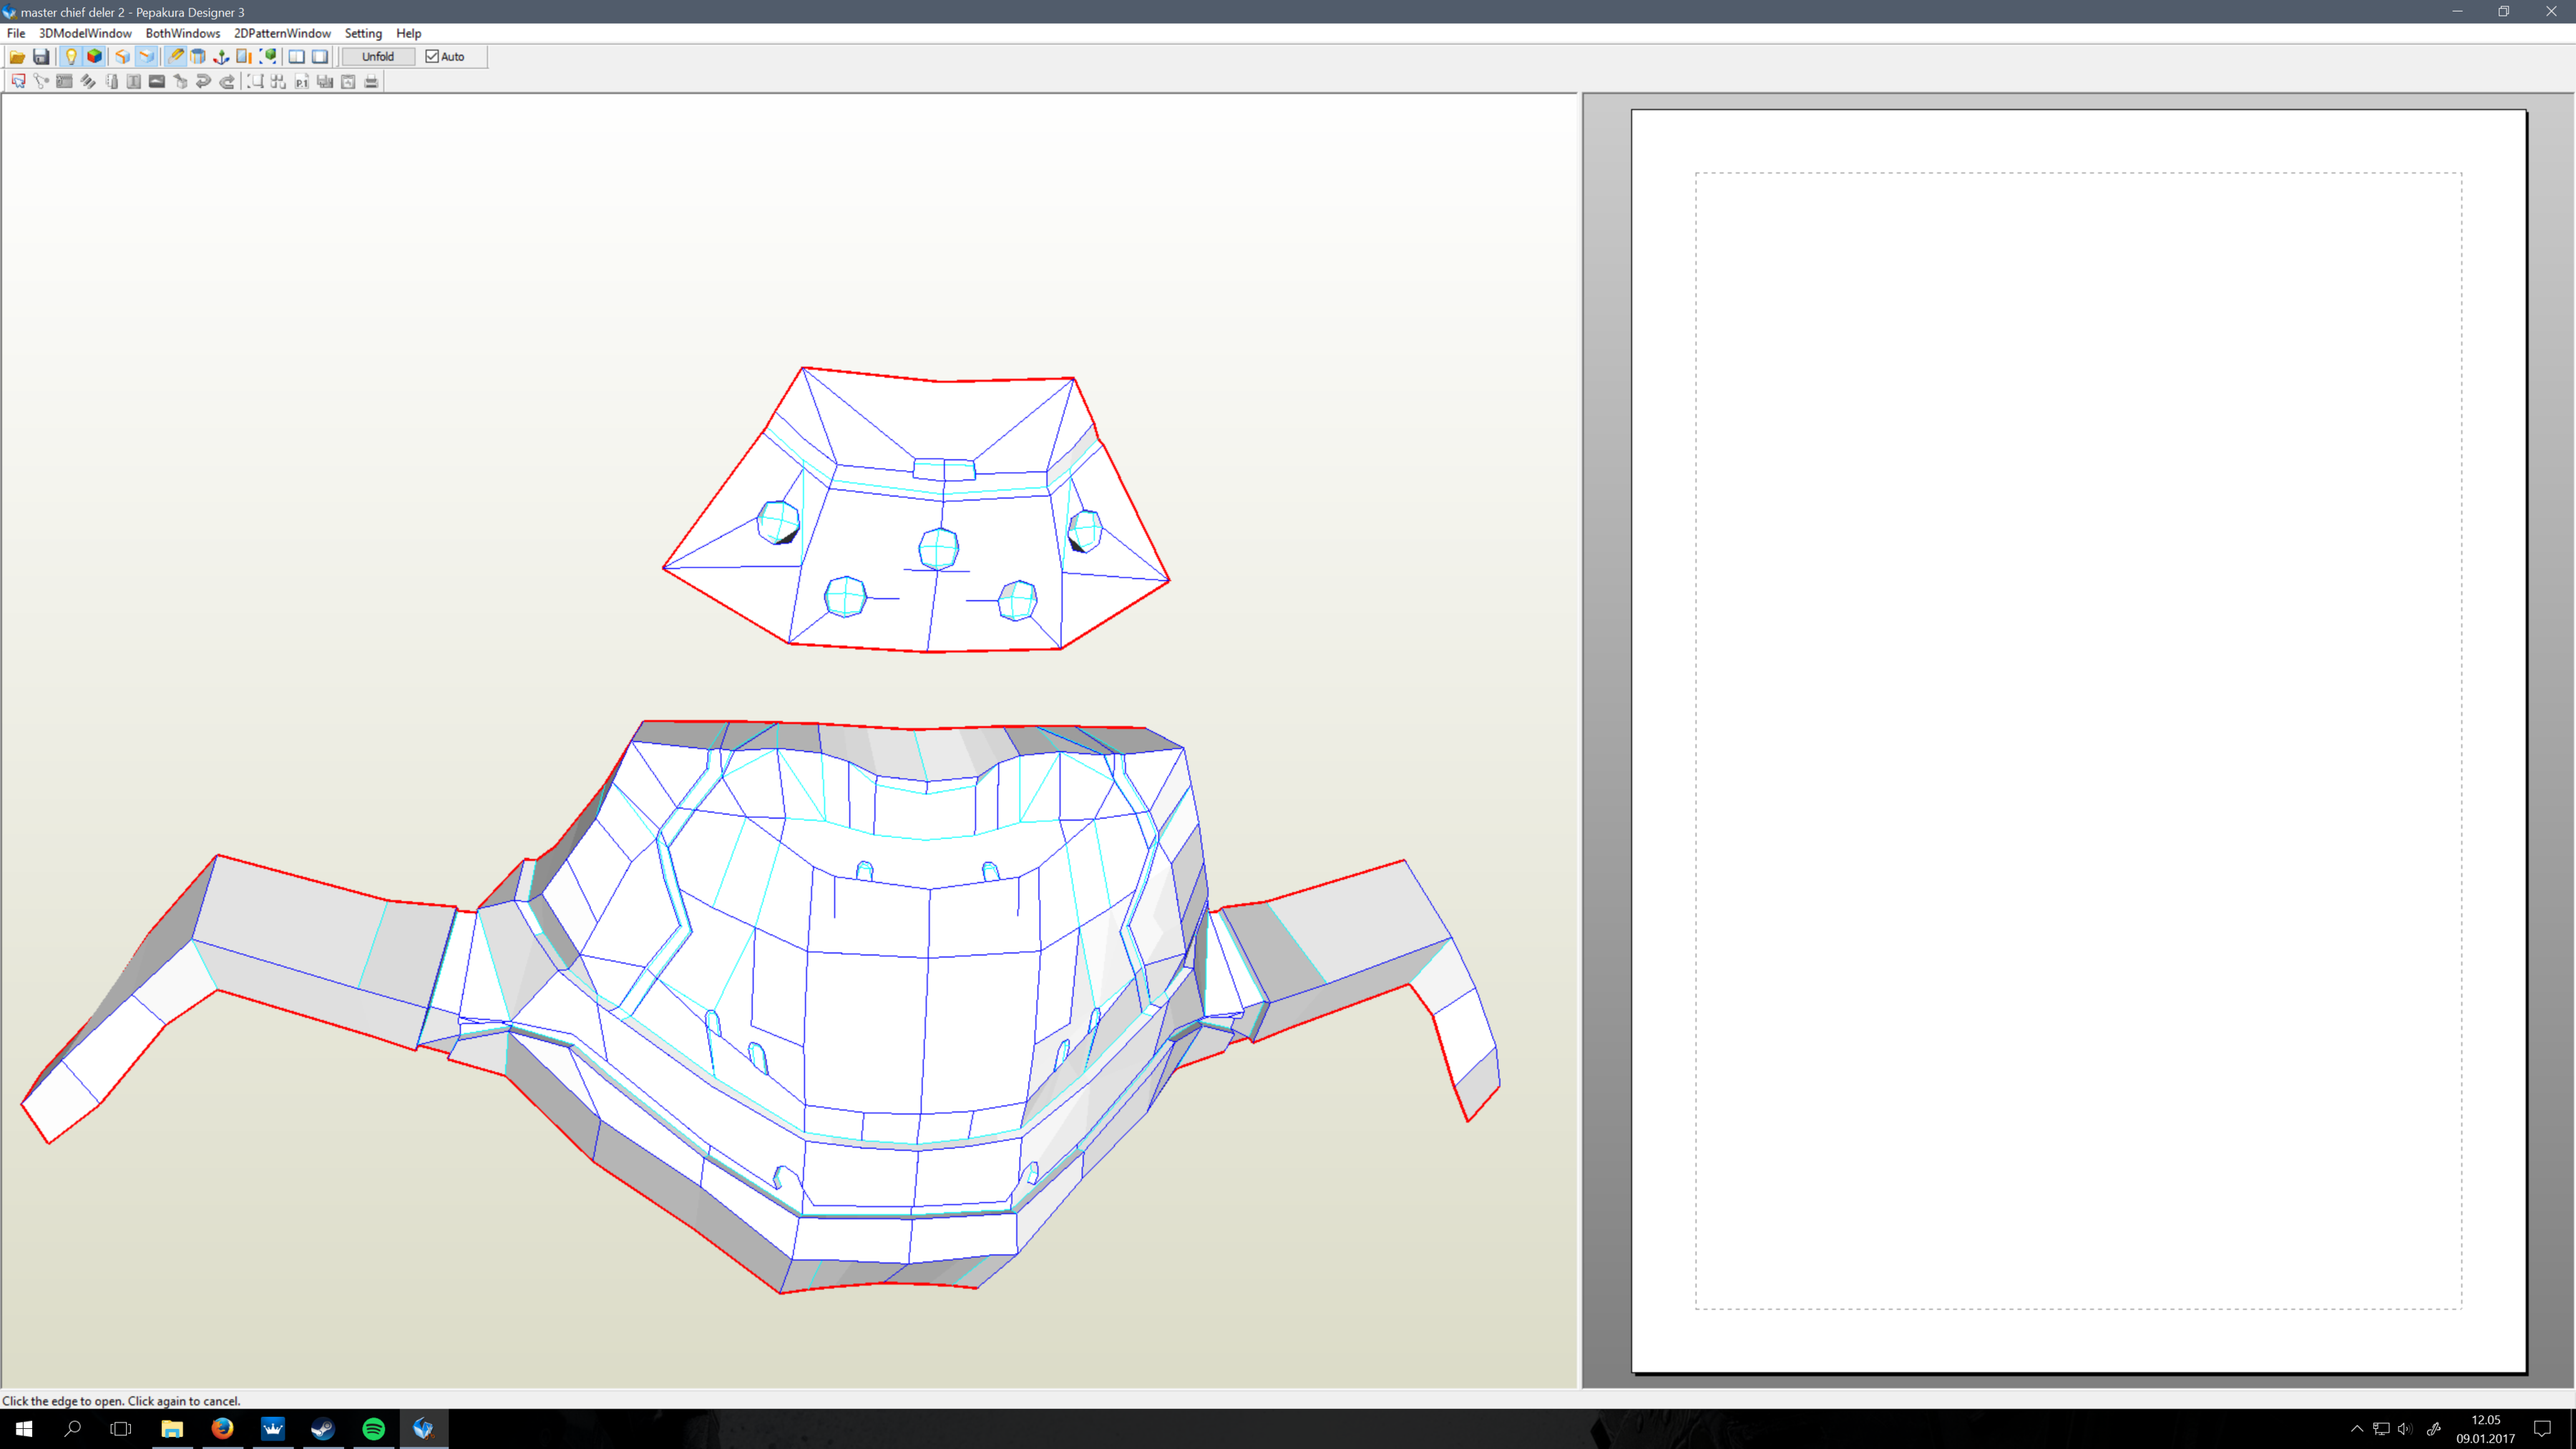This screenshot has width=2576, height=1449.
Task: Click the printer icon
Action: 371,82
